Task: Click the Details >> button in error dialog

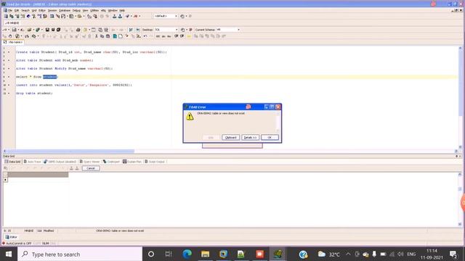Action: click(250, 137)
